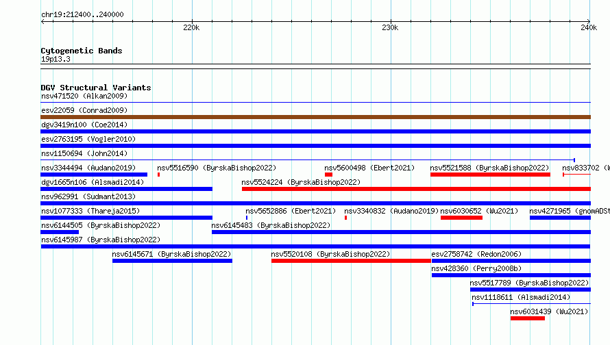The width and height of the screenshot is (610, 345).
Task: Select nsv6145483 (ByrskaBishop2022) label
Action: pos(271,225)
